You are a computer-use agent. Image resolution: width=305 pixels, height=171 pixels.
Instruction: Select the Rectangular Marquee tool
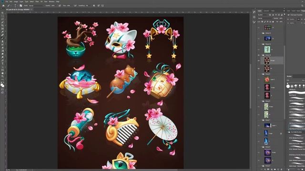[2, 16]
